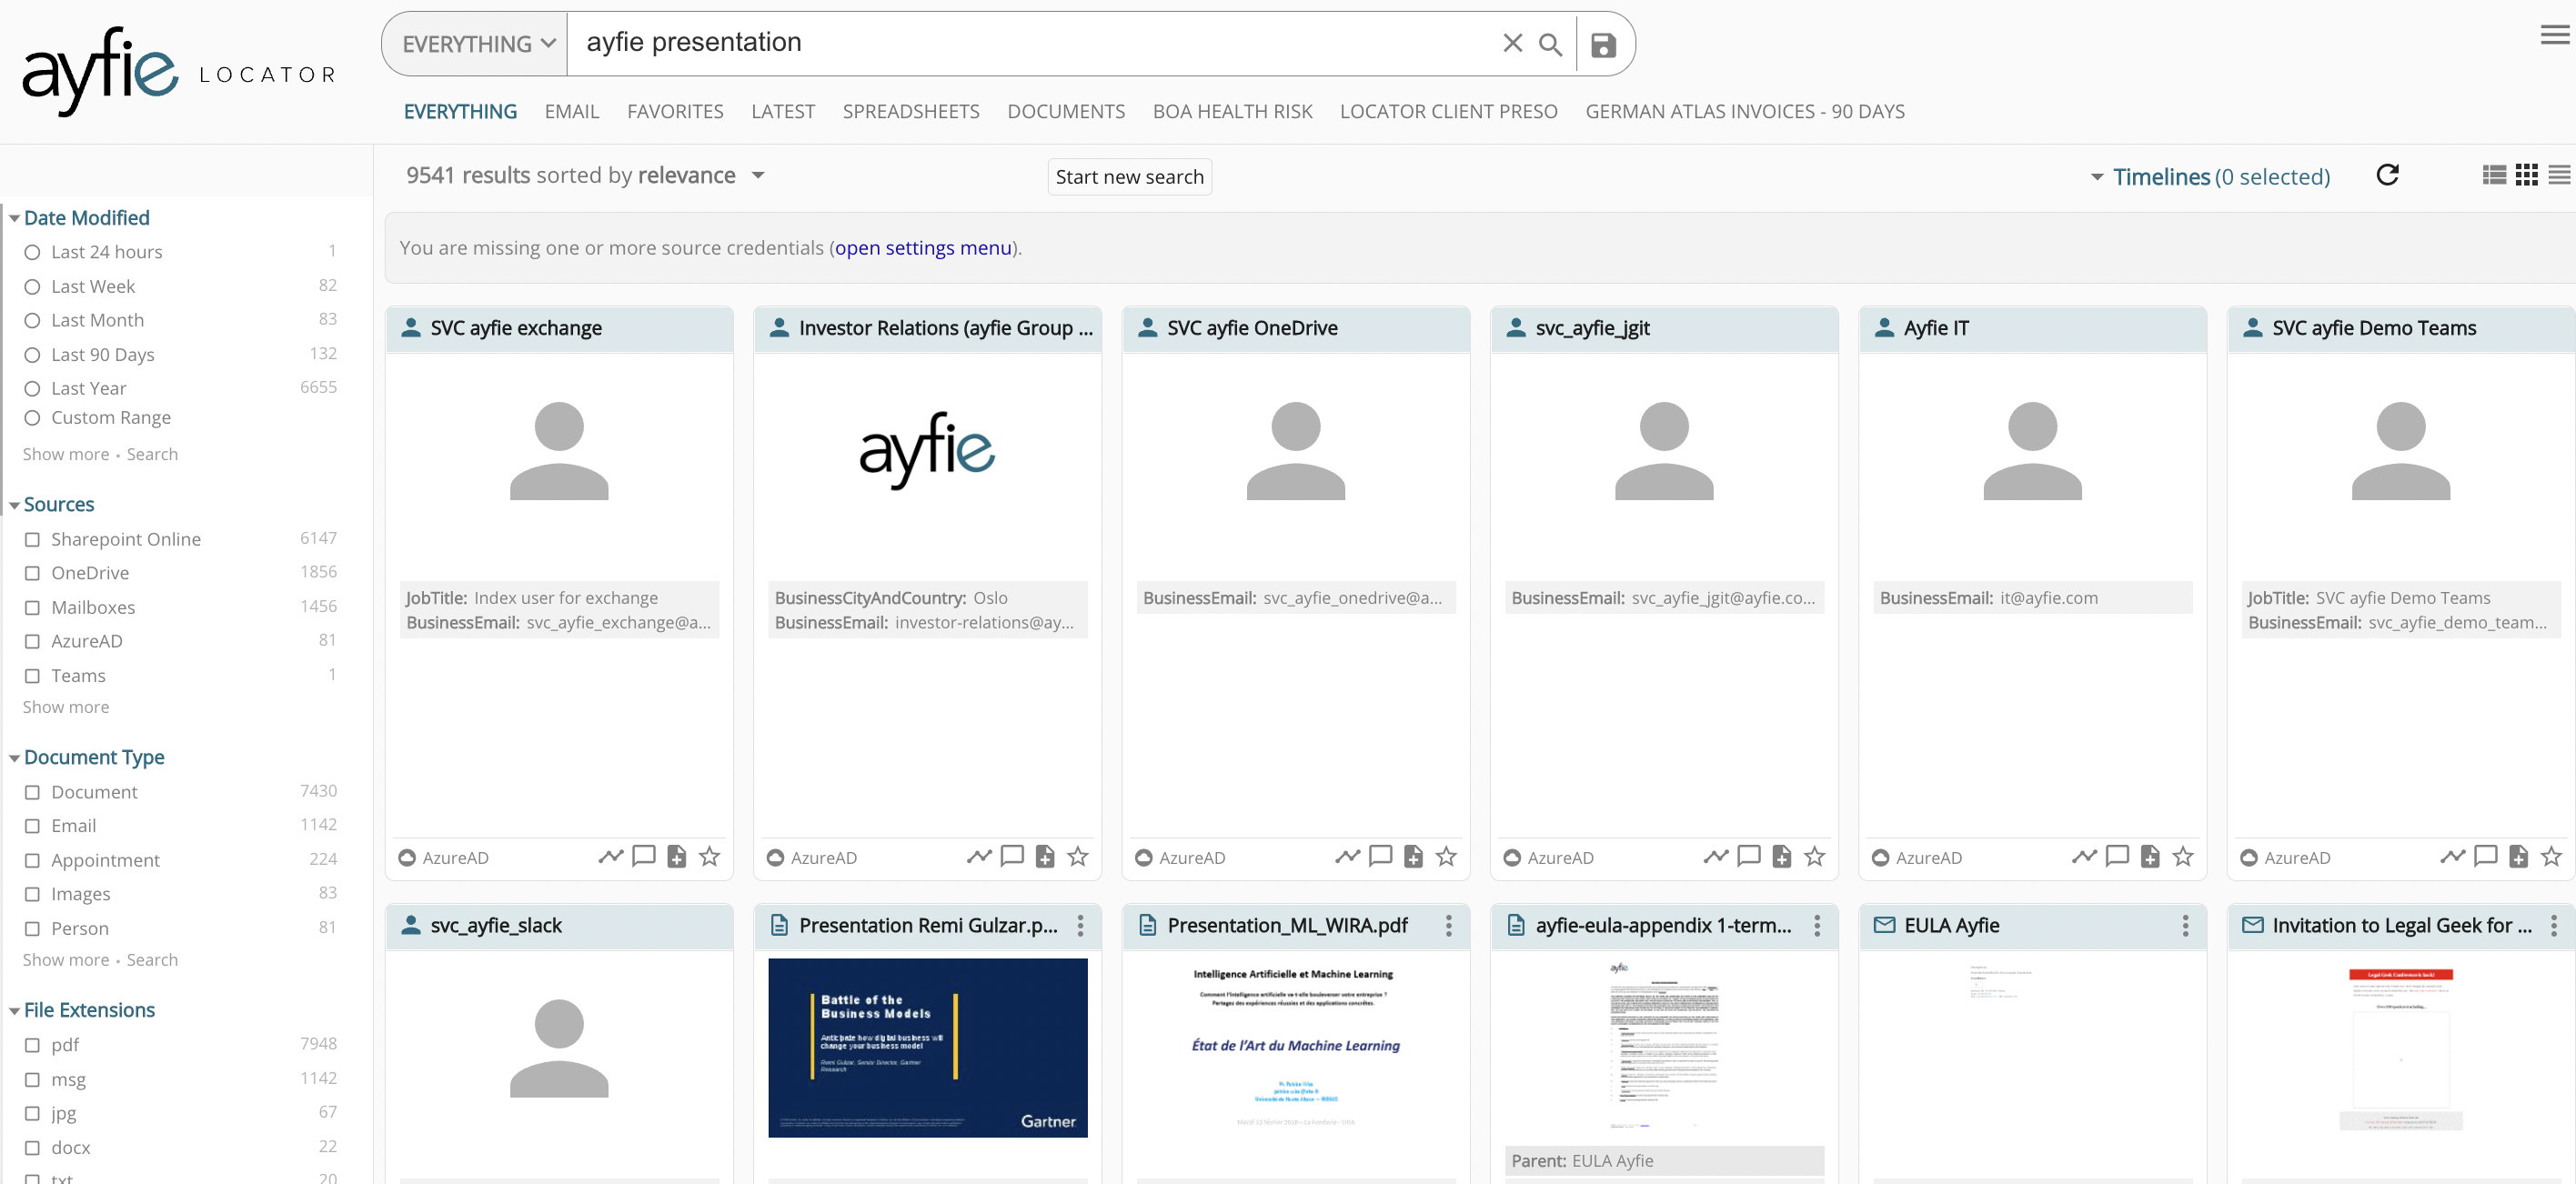Check the Email document type filter
Screen dimensions: 2576x1184
click(x=32, y=826)
